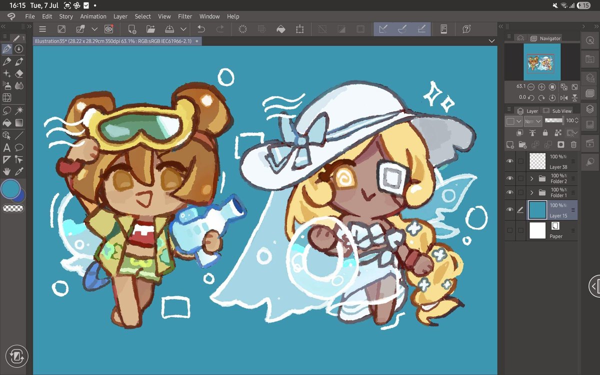Click the Redo arrow in command bar
Viewport: 600px width, 375px height.
tap(219, 29)
